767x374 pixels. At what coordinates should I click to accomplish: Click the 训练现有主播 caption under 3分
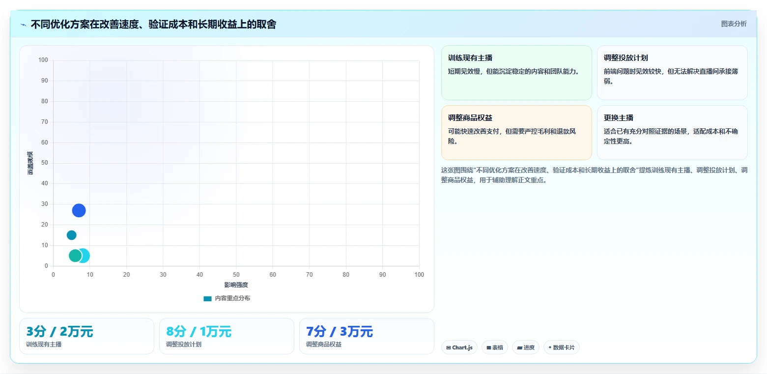pyautogui.click(x=44, y=345)
